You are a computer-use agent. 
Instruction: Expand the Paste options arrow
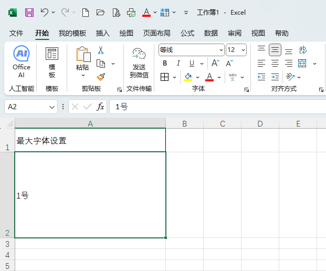pyautogui.click(x=83, y=75)
